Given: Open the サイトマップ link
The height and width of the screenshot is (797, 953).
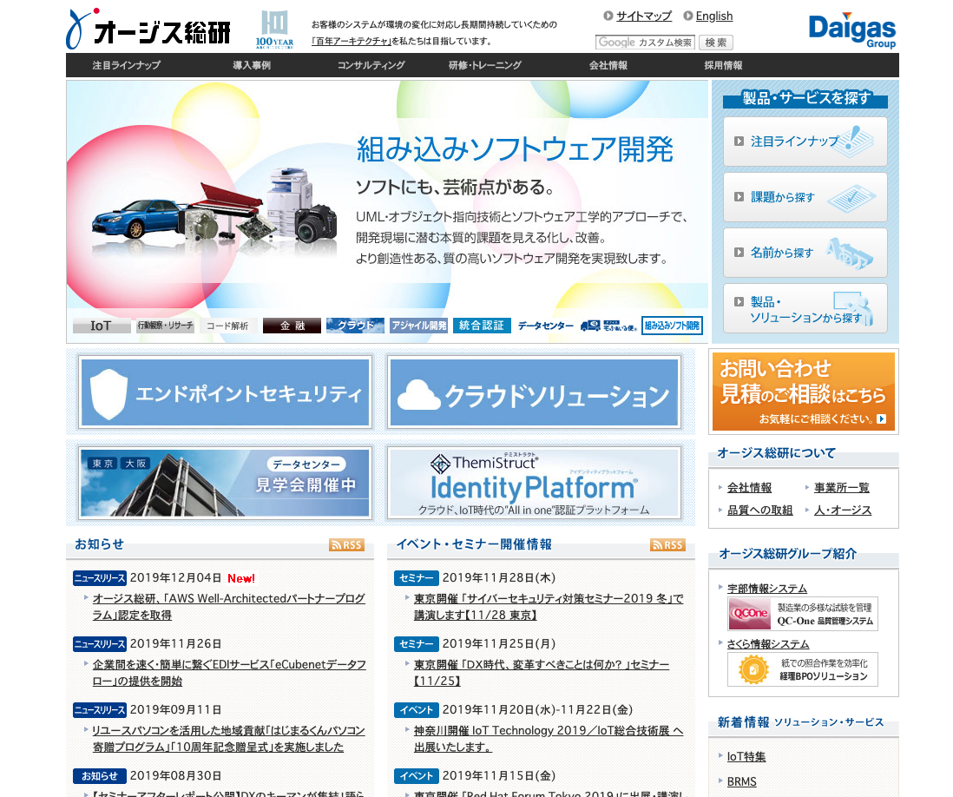Looking at the screenshot, I should click(643, 16).
